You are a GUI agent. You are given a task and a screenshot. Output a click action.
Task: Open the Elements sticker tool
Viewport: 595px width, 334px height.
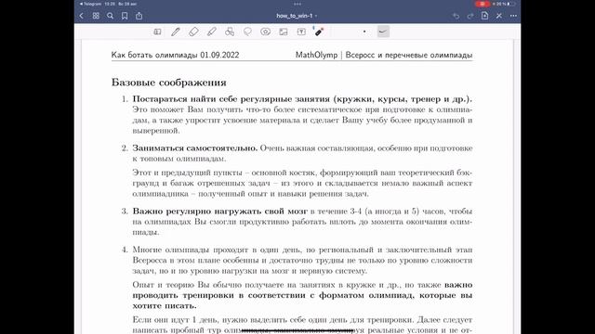click(265, 32)
